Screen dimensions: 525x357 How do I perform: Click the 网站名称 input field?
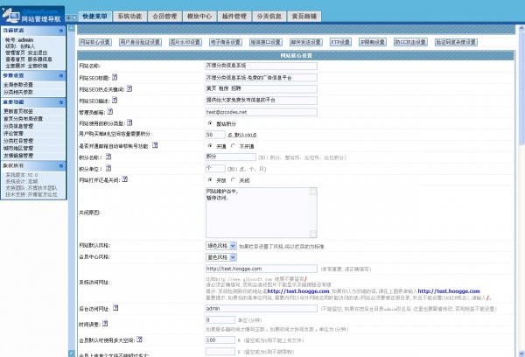click(x=261, y=66)
